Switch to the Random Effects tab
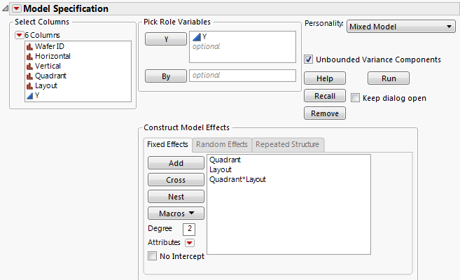 pos(221,144)
